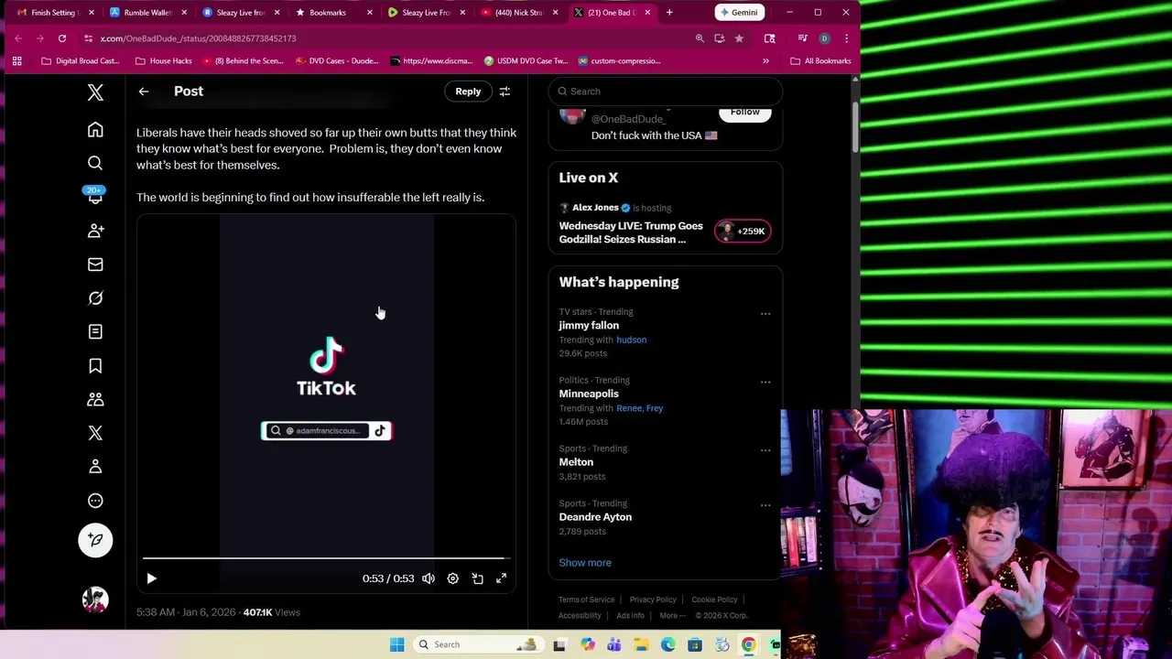The image size is (1172, 659).
Task: Open Melton trending topic
Action: coord(576,462)
